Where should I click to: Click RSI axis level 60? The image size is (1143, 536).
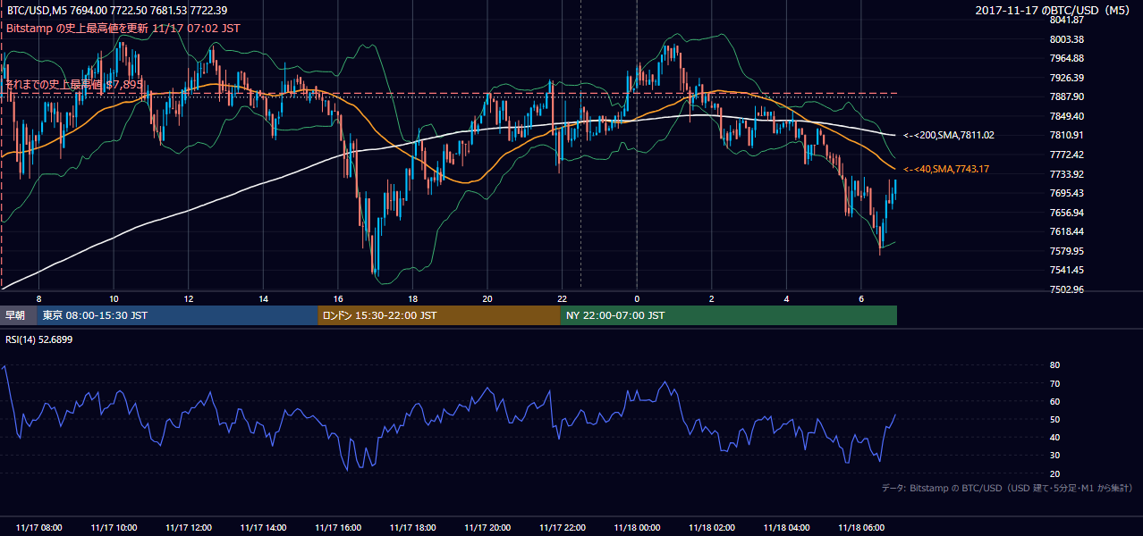pyautogui.click(x=1054, y=401)
